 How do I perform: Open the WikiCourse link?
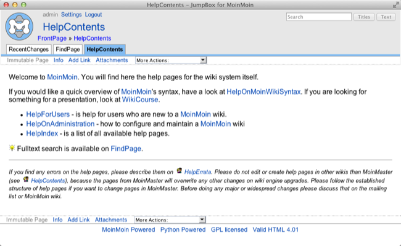[x=140, y=100]
